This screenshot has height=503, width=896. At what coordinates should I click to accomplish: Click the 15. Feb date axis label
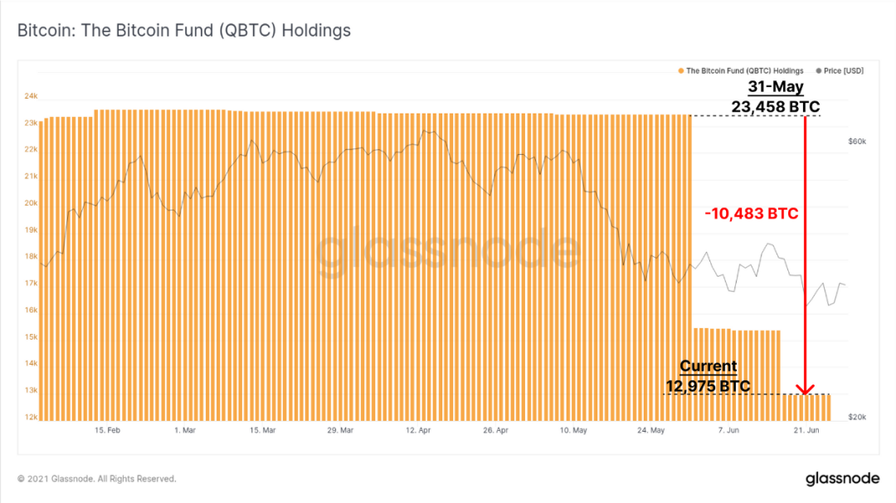pyautogui.click(x=107, y=430)
